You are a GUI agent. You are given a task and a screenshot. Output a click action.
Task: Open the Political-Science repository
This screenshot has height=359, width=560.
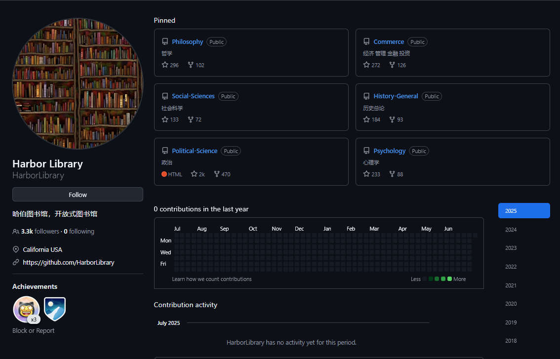[194, 151]
